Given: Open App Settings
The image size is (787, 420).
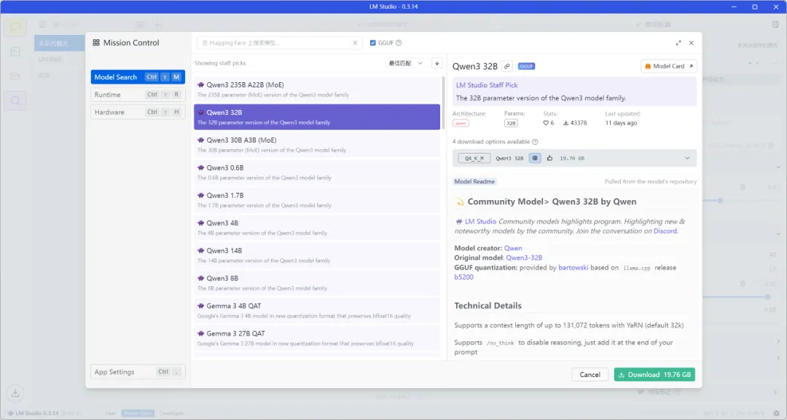Looking at the screenshot, I should (138, 372).
